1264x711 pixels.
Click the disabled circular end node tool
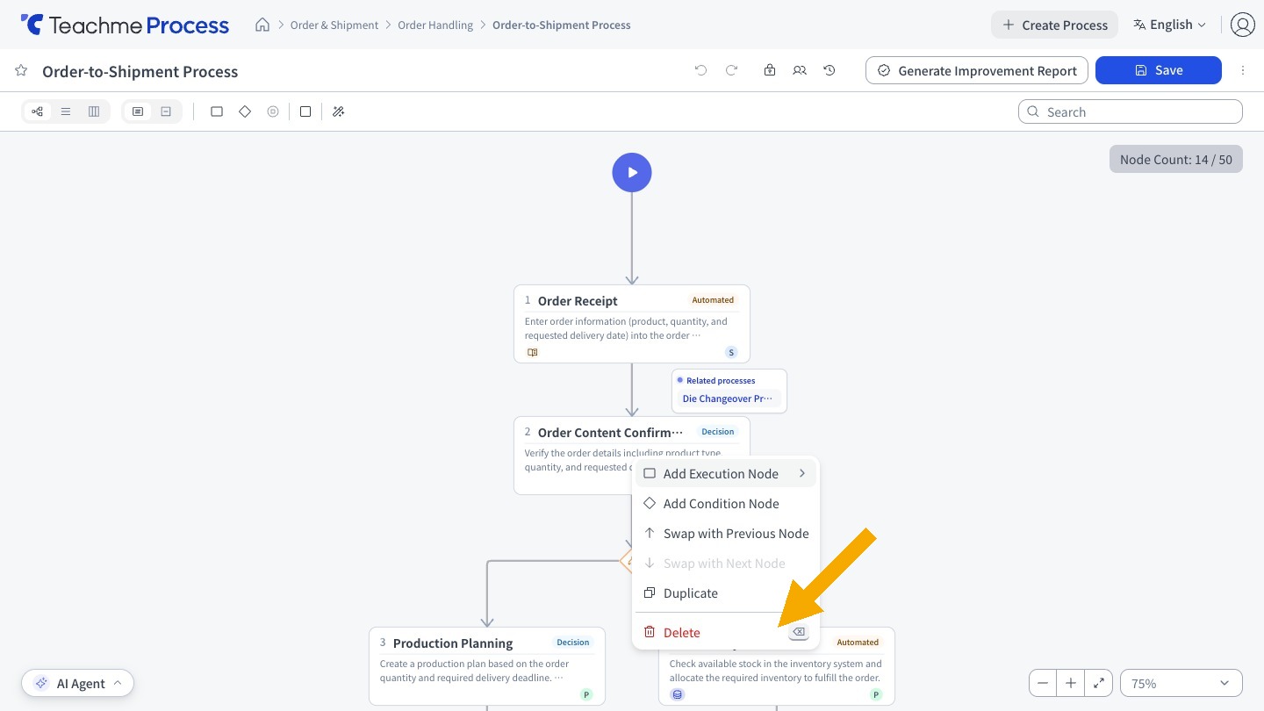273,111
